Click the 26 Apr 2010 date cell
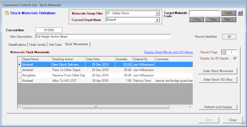Screen dimensions: 247x127 coord(100,81)
